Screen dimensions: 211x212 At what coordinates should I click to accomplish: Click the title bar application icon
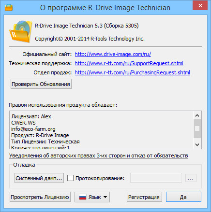9,7
